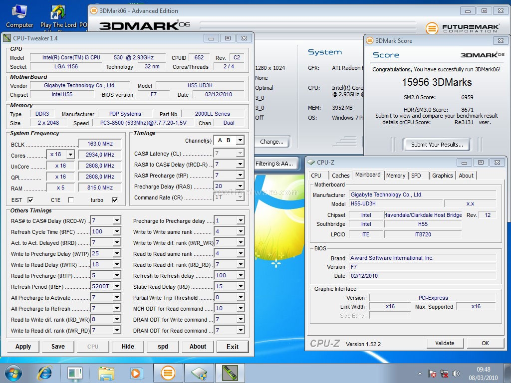Click the Filtering & AA... button
The height and width of the screenshot is (383, 511).
275,164
